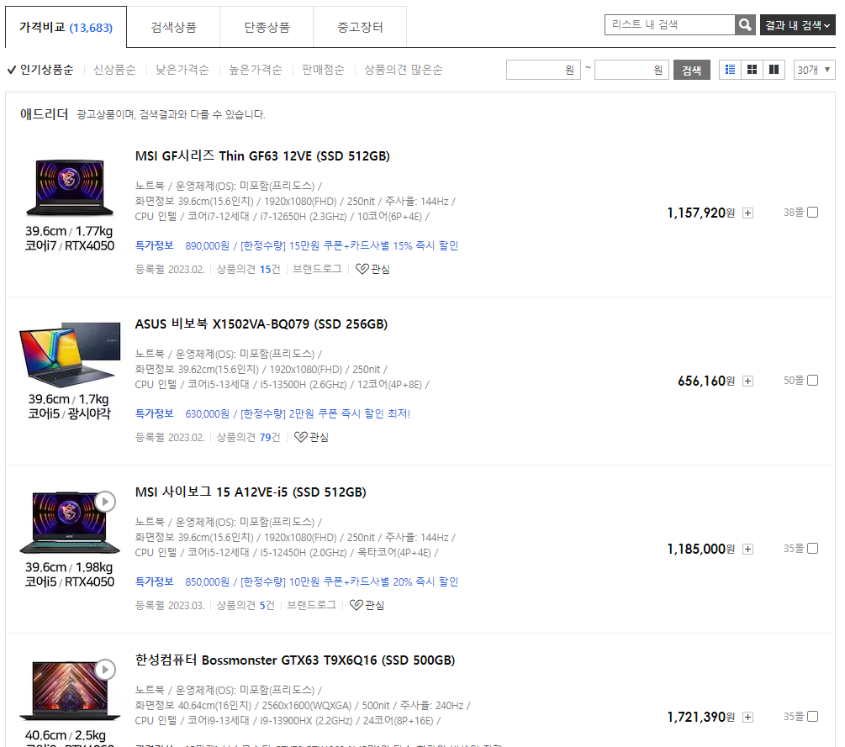Sort by 인기상품순
Screen dimensions: 845x747
click(x=40, y=70)
